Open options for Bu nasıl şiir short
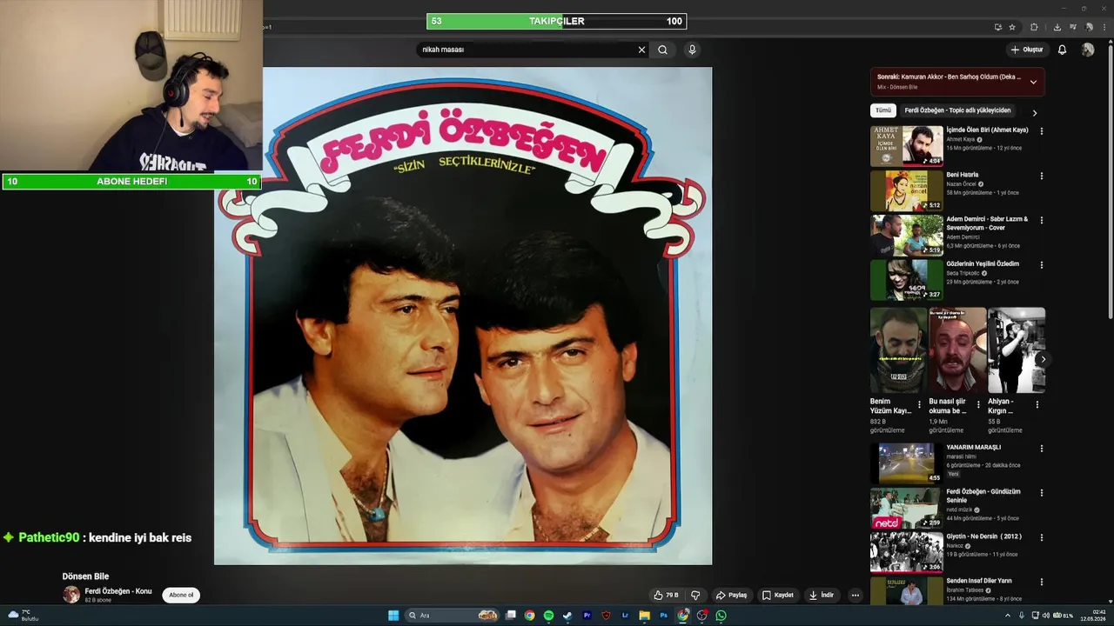1114x626 pixels. [x=978, y=404]
